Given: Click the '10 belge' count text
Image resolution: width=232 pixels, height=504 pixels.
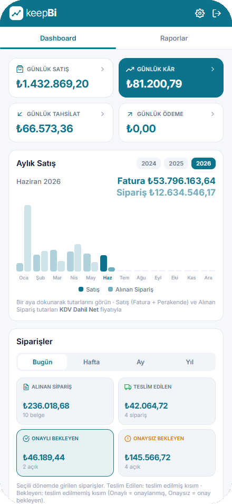Looking at the screenshot, I should (34, 415).
